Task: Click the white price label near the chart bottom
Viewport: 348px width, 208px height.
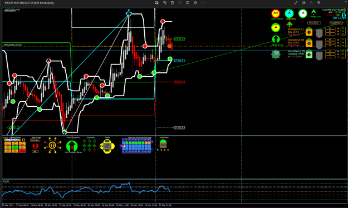Action: click(x=179, y=128)
